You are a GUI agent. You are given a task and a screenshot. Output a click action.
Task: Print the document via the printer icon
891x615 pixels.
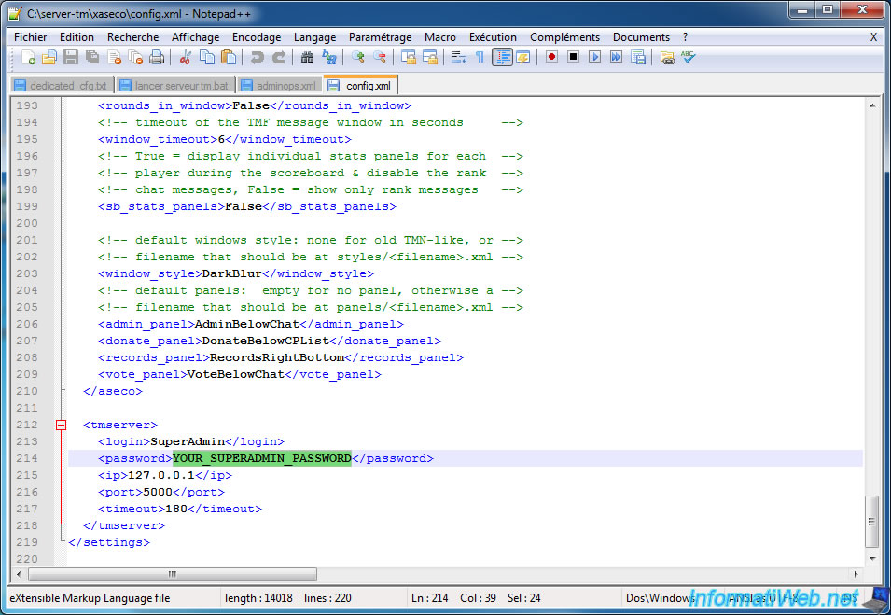point(156,57)
